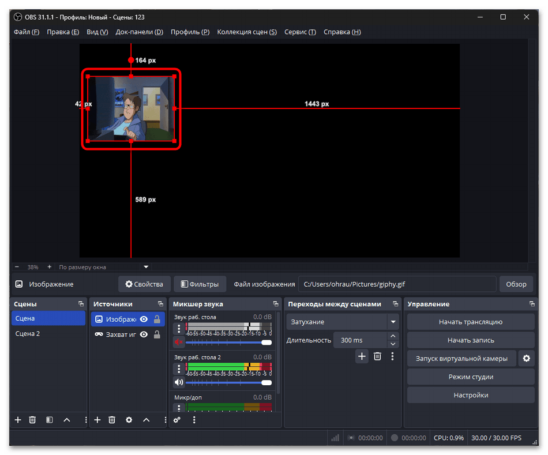Click the audio mixer vertical scrollbar

pos(278,353)
